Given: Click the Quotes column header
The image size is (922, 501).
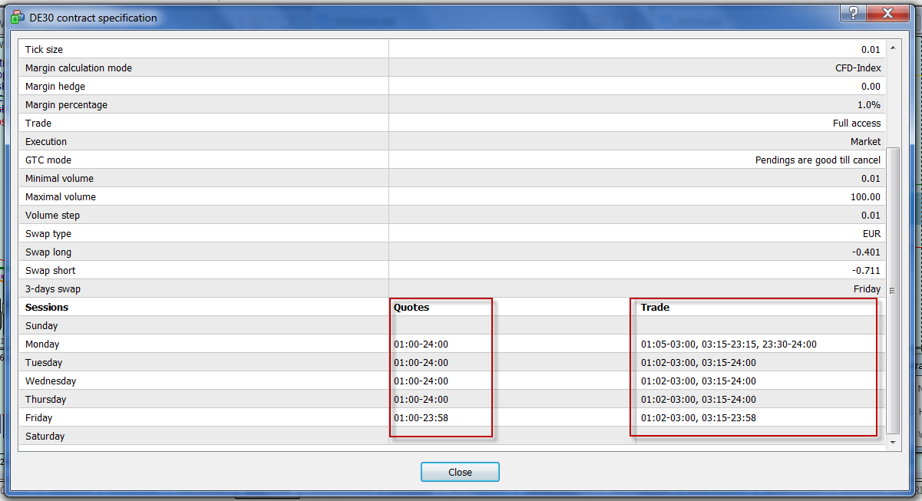Looking at the screenshot, I should coord(411,307).
